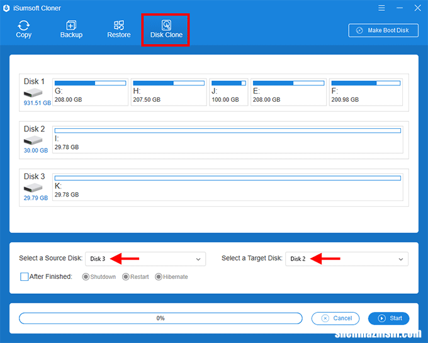Screen dimensions: 428x343
Task: Select the Disk 2 drive icon
Action: [33, 141]
